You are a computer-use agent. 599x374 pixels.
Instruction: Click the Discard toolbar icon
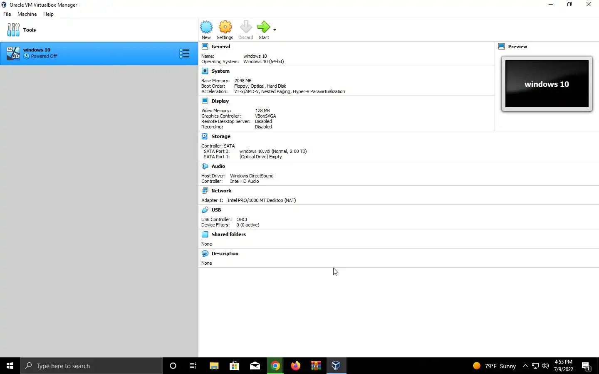[x=246, y=30]
